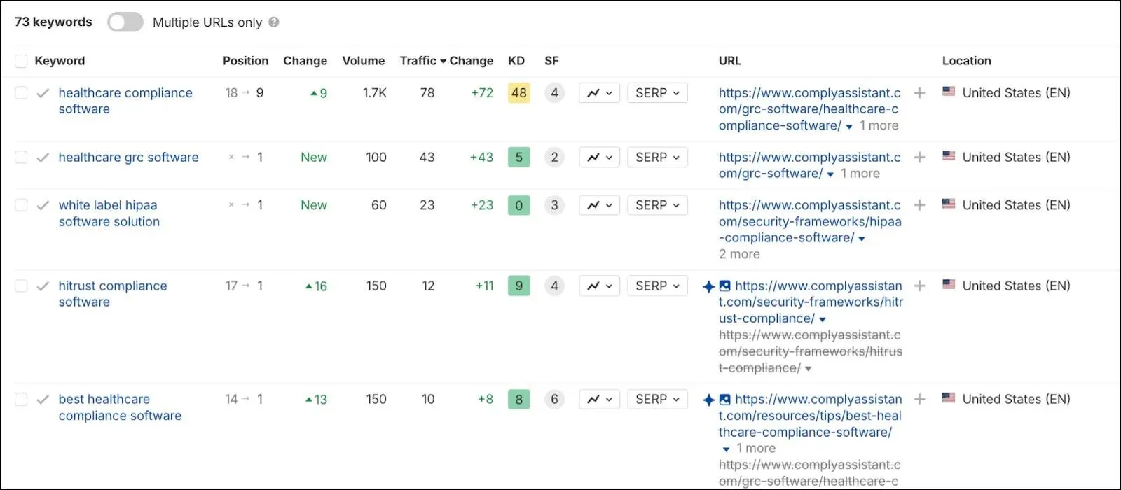Select checkbox for healthcare compliance software row
This screenshot has height=490, width=1121.
(x=21, y=93)
